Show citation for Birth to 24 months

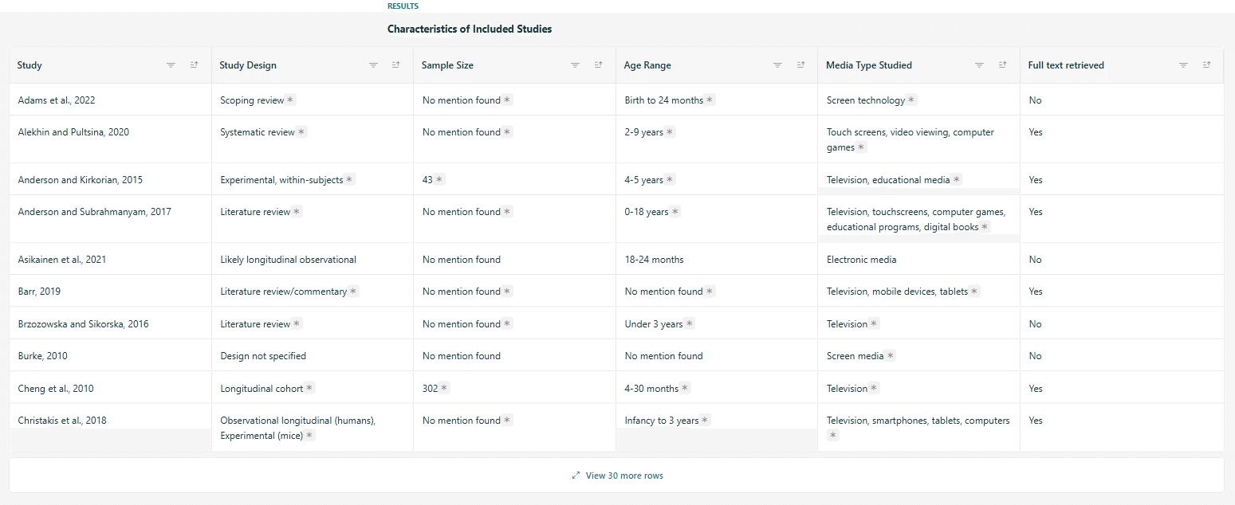(x=710, y=100)
